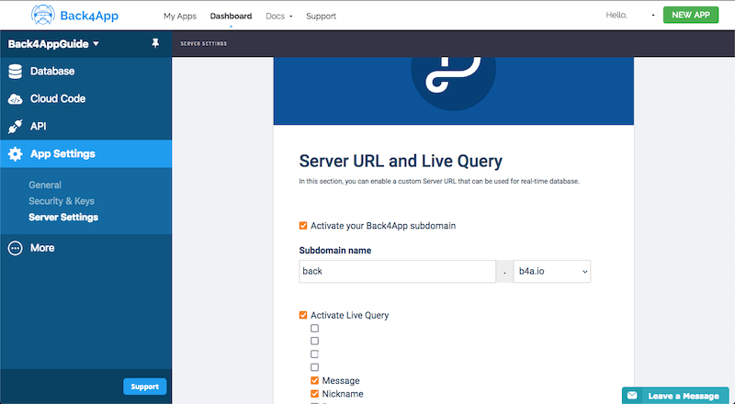Click the Back4App logo icon
The width and height of the screenshot is (735, 404).
tap(43, 15)
